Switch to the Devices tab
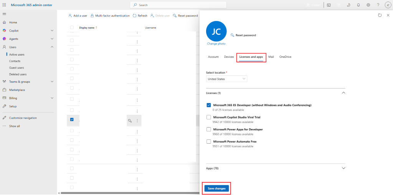393x195 pixels. (x=229, y=57)
